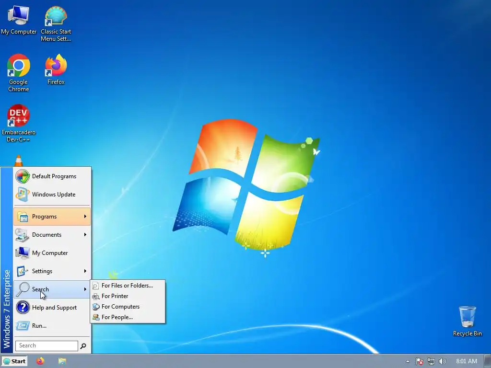Open file explorer icon in taskbar
491x368 pixels.
62,361
